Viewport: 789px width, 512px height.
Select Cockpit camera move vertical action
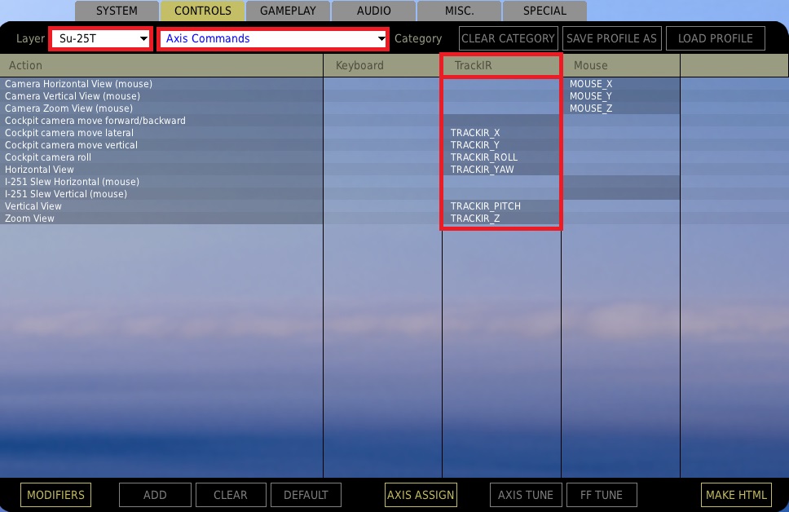[161, 145]
